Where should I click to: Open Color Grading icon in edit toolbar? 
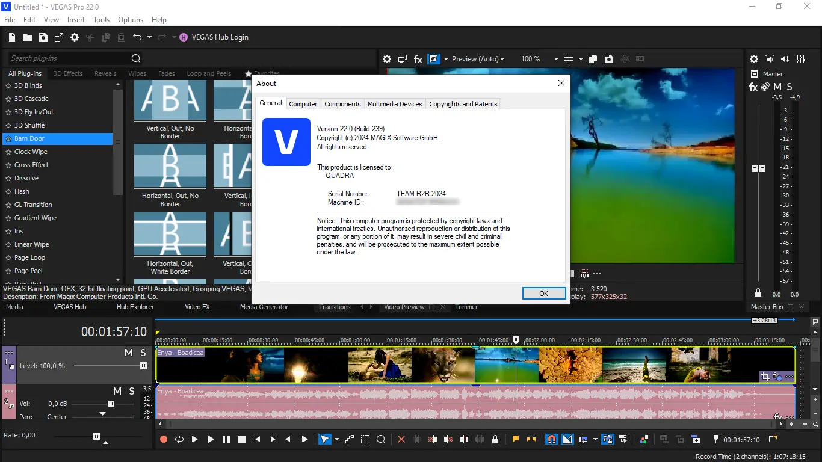644,440
